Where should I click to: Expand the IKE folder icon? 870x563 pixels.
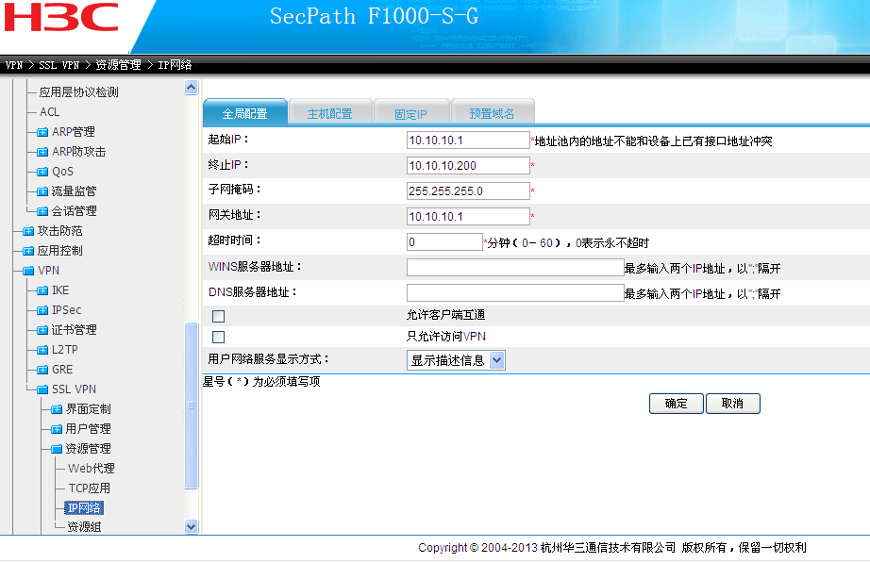[42, 290]
